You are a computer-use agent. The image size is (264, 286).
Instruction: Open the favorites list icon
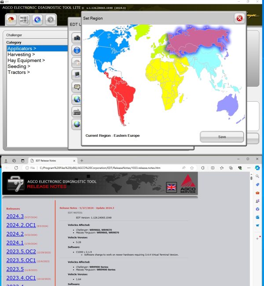click(222, 168)
